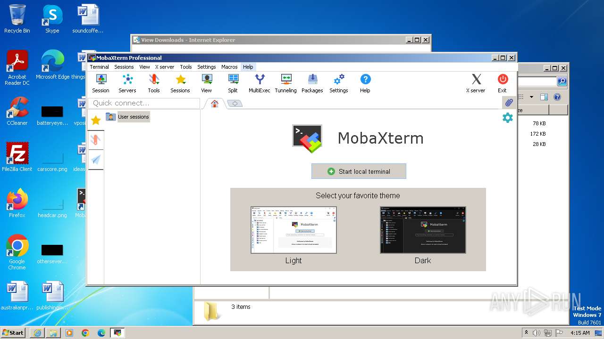Select the star Sessions sidebar tab
The height and width of the screenshot is (339, 604).
(96, 121)
